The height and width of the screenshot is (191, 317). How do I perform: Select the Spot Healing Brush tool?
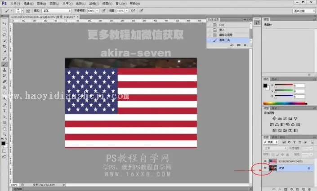tap(4, 58)
